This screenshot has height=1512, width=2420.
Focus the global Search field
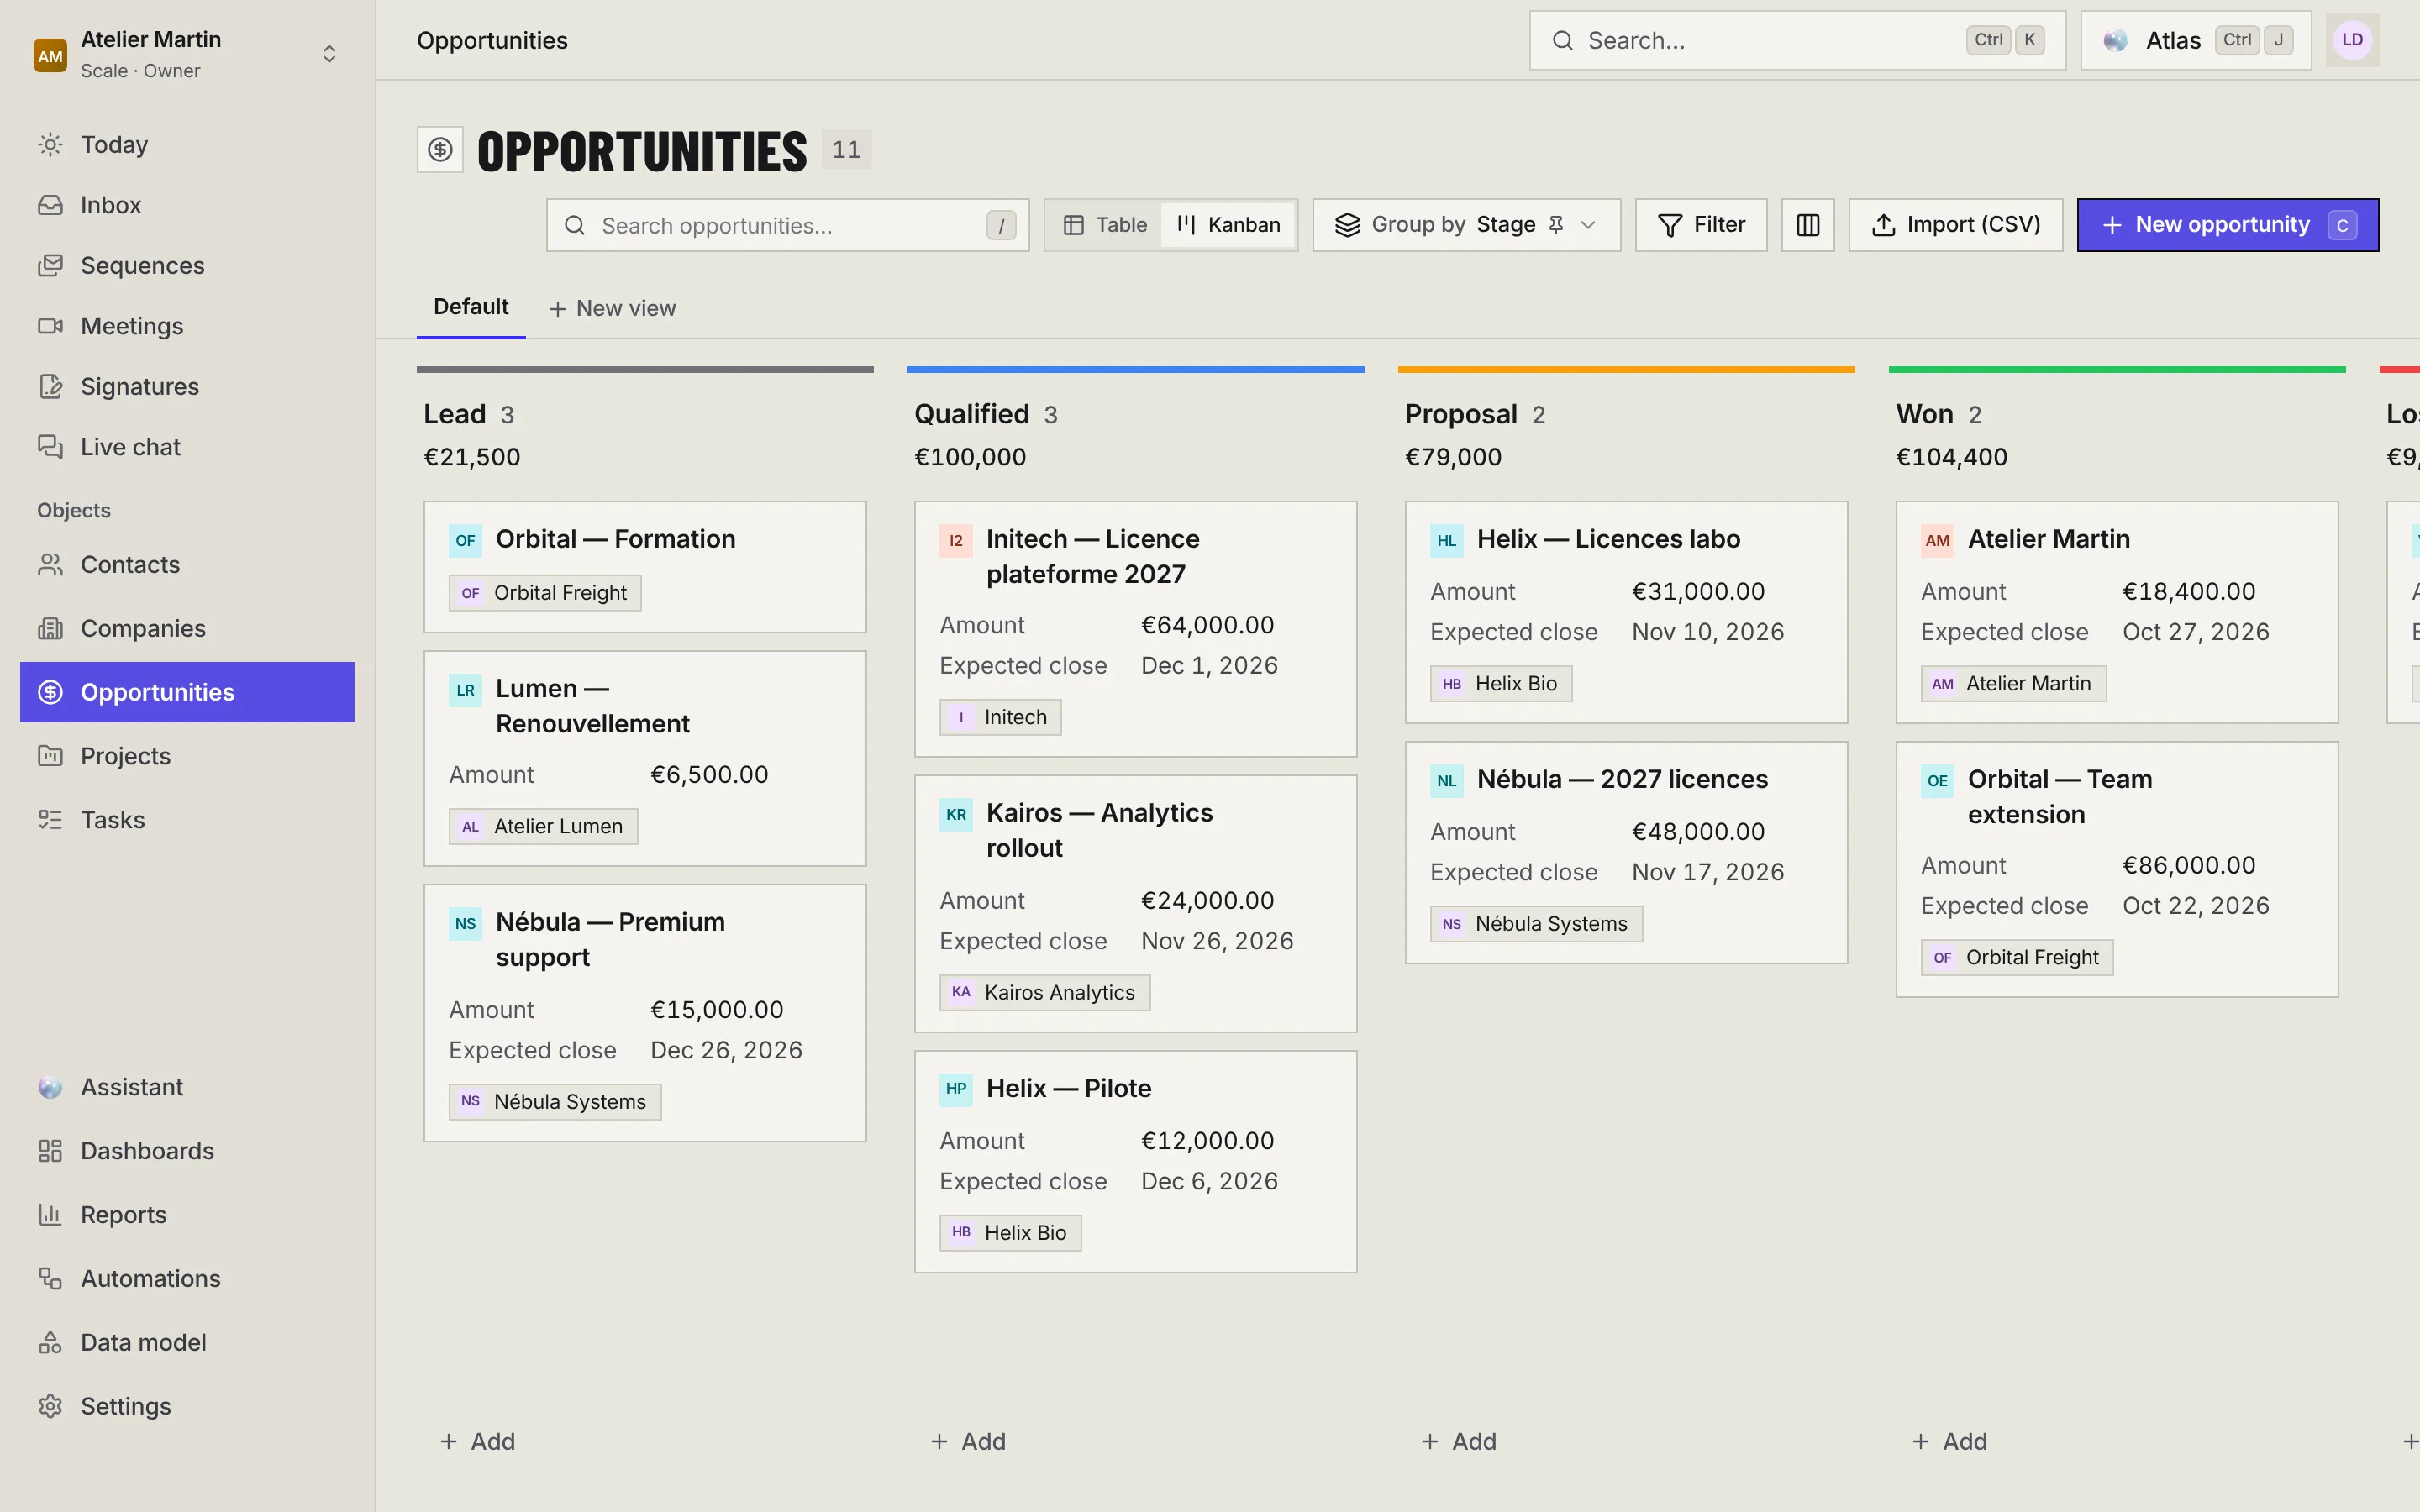point(1797,40)
